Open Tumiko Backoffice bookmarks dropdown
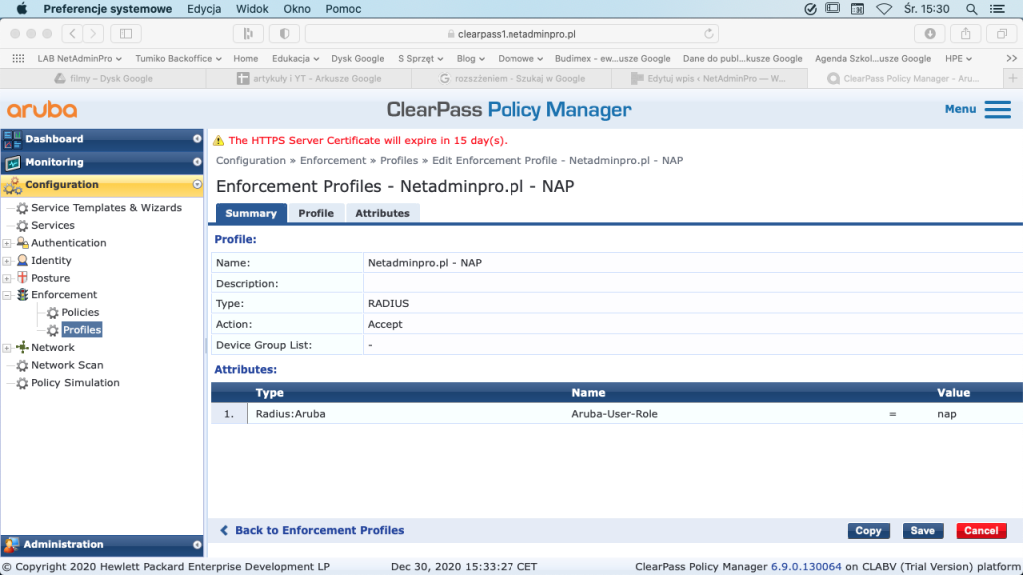 pos(178,58)
